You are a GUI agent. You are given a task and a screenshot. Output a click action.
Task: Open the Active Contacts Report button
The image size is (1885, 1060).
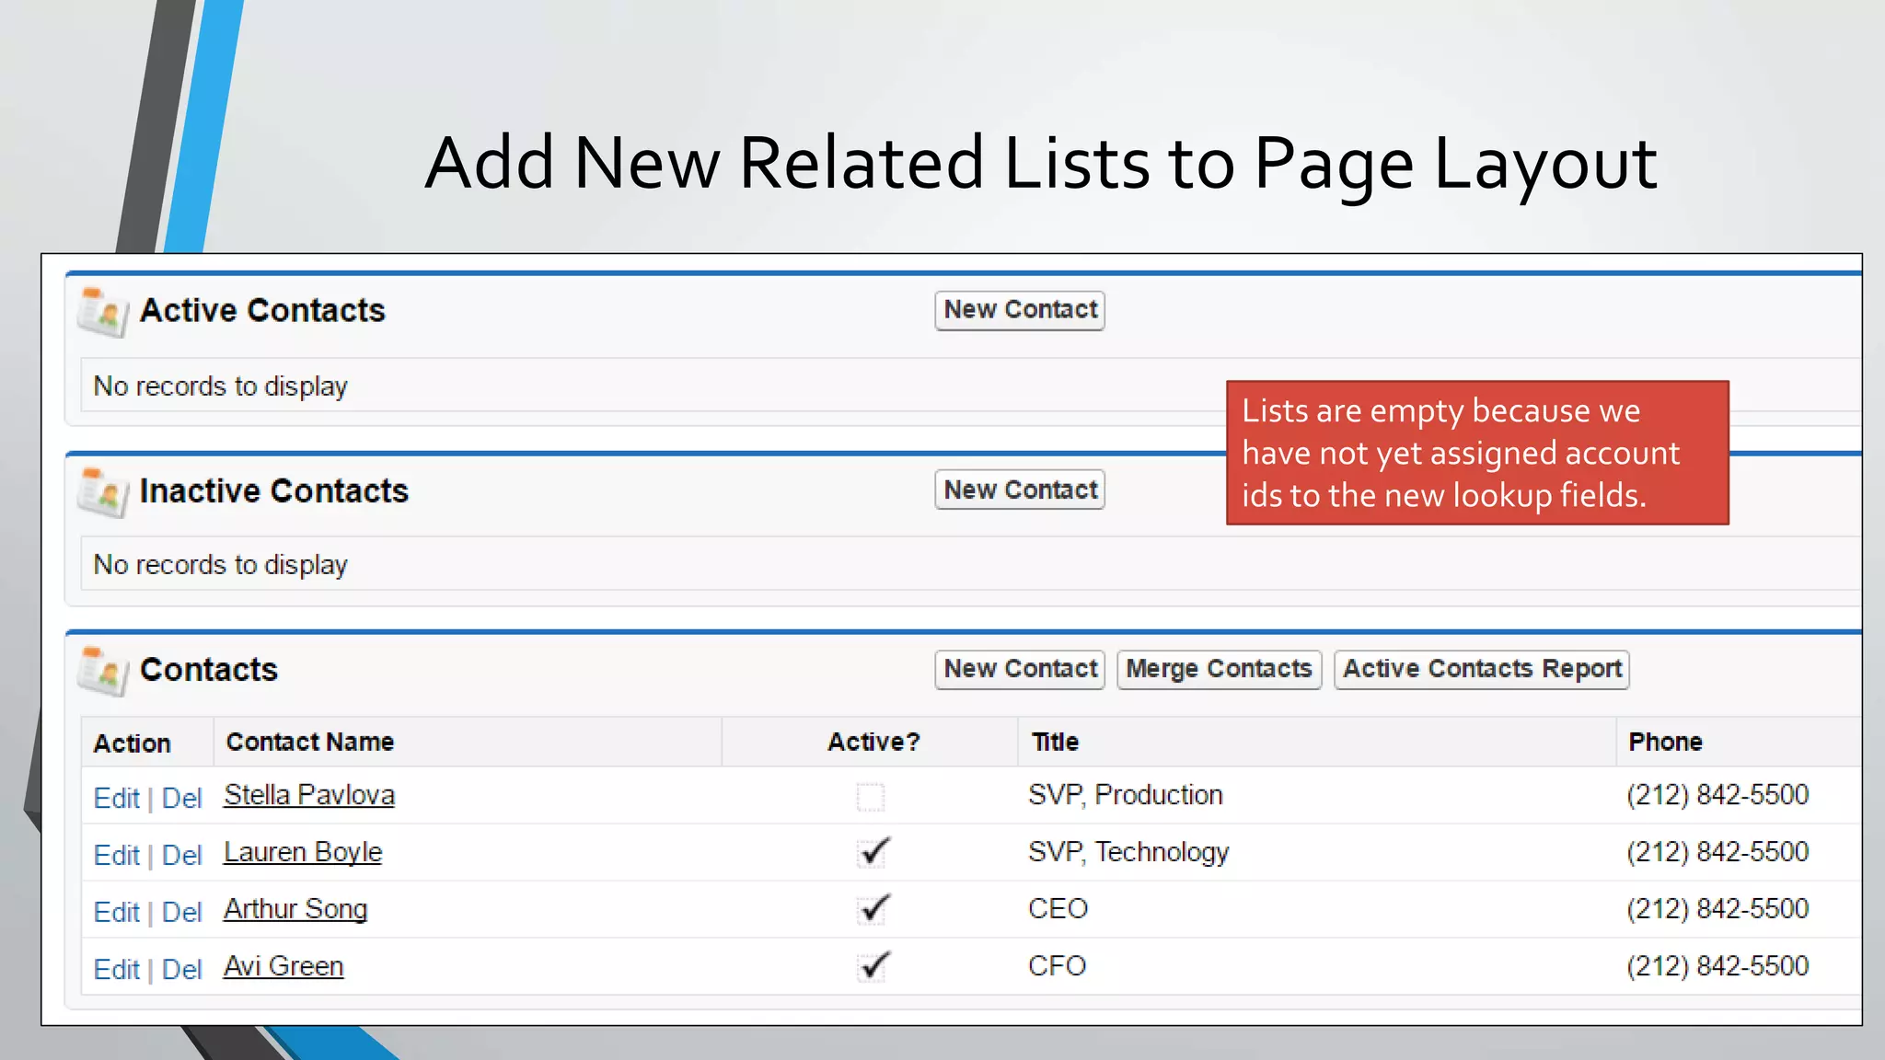[x=1482, y=669]
